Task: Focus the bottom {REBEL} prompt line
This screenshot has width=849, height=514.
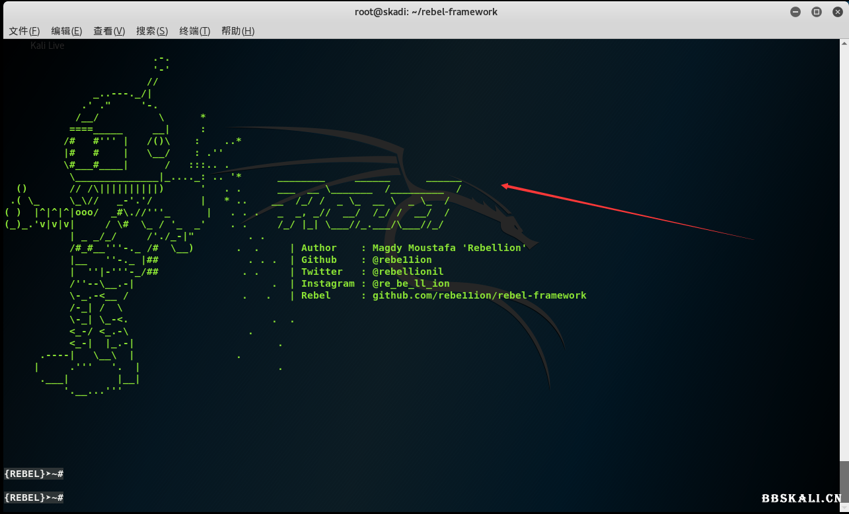Action: (34, 497)
